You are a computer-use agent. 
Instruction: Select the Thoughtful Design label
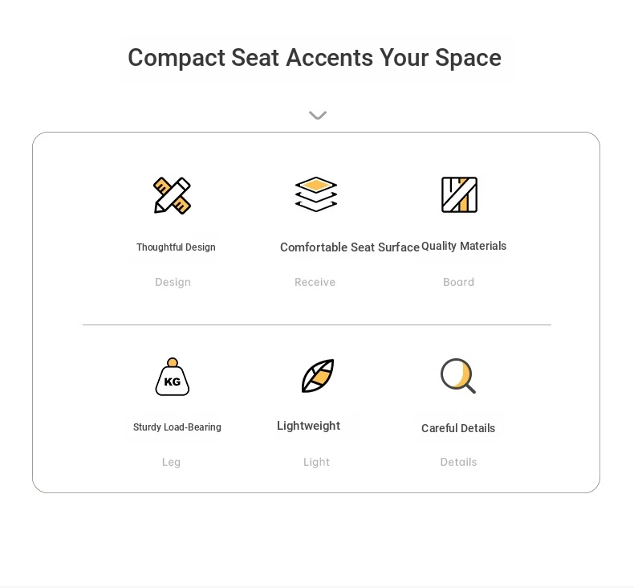(176, 247)
